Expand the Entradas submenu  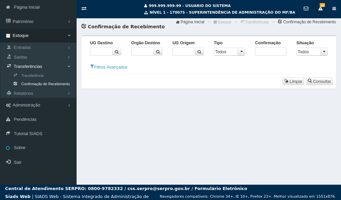point(38,47)
